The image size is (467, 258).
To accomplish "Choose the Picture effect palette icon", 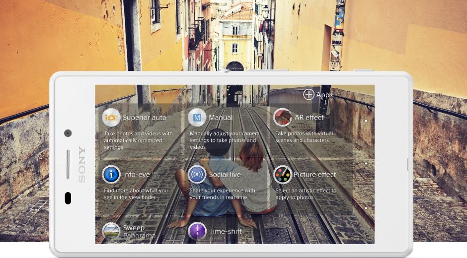I will point(283,175).
